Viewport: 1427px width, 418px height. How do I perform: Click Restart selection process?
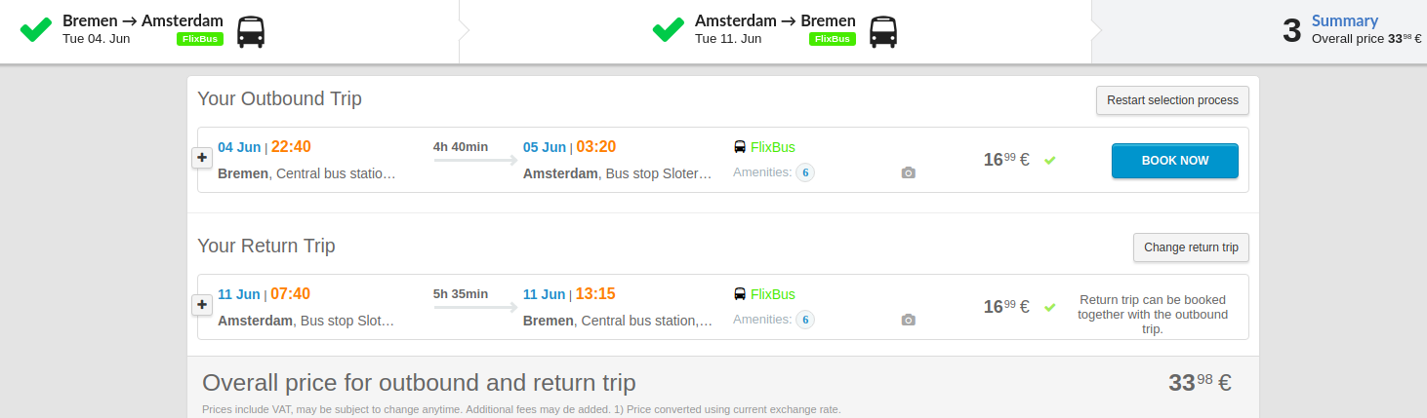(1172, 100)
